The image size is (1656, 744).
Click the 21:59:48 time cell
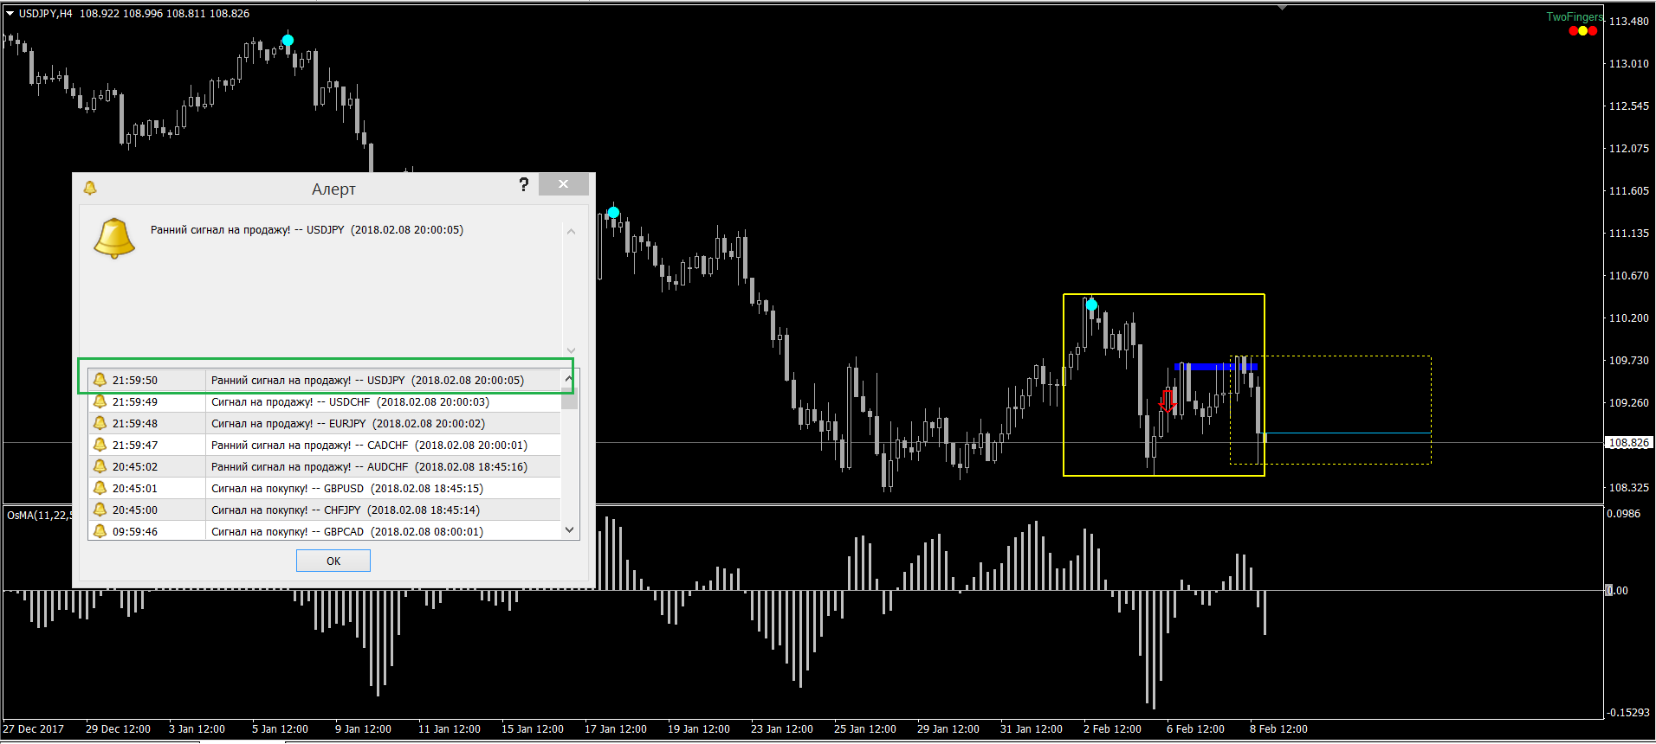(135, 423)
